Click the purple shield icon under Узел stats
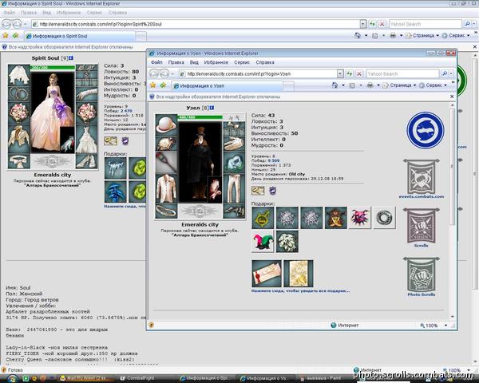 pos(272,191)
